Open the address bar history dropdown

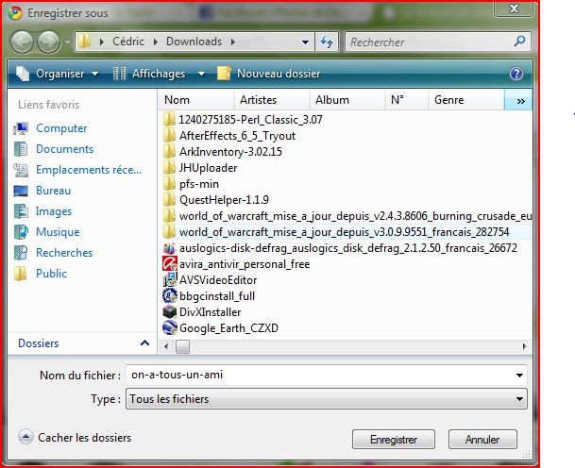tap(305, 42)
